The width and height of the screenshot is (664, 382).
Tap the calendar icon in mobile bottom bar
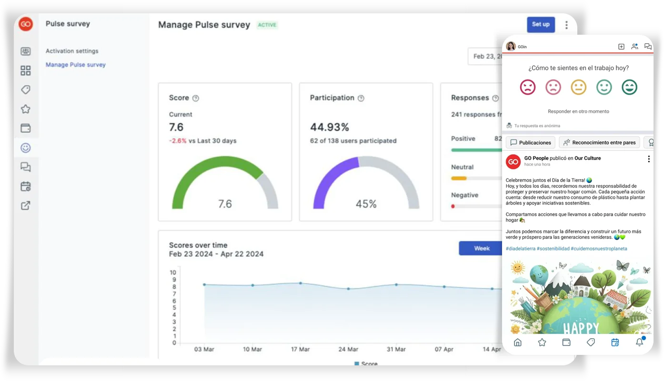pos(615,343)
